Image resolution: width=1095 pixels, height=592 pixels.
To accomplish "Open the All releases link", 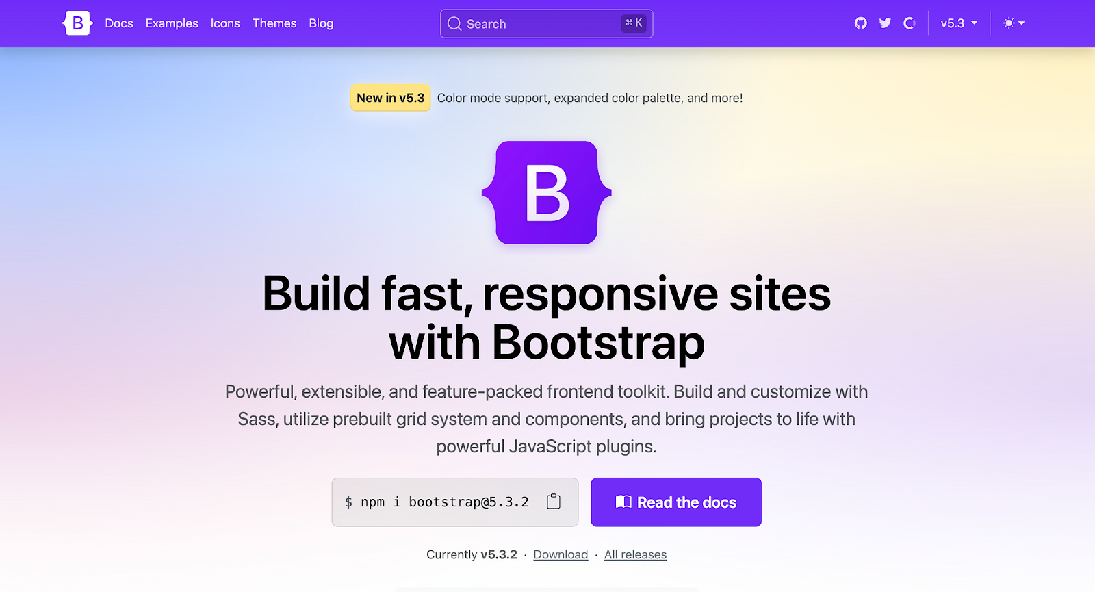I will (635, 554).
